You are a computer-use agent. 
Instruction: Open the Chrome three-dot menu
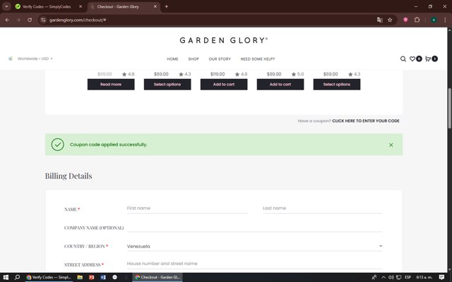click(445, 20)
